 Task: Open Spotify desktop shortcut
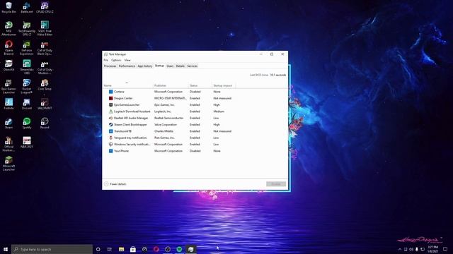27,123
